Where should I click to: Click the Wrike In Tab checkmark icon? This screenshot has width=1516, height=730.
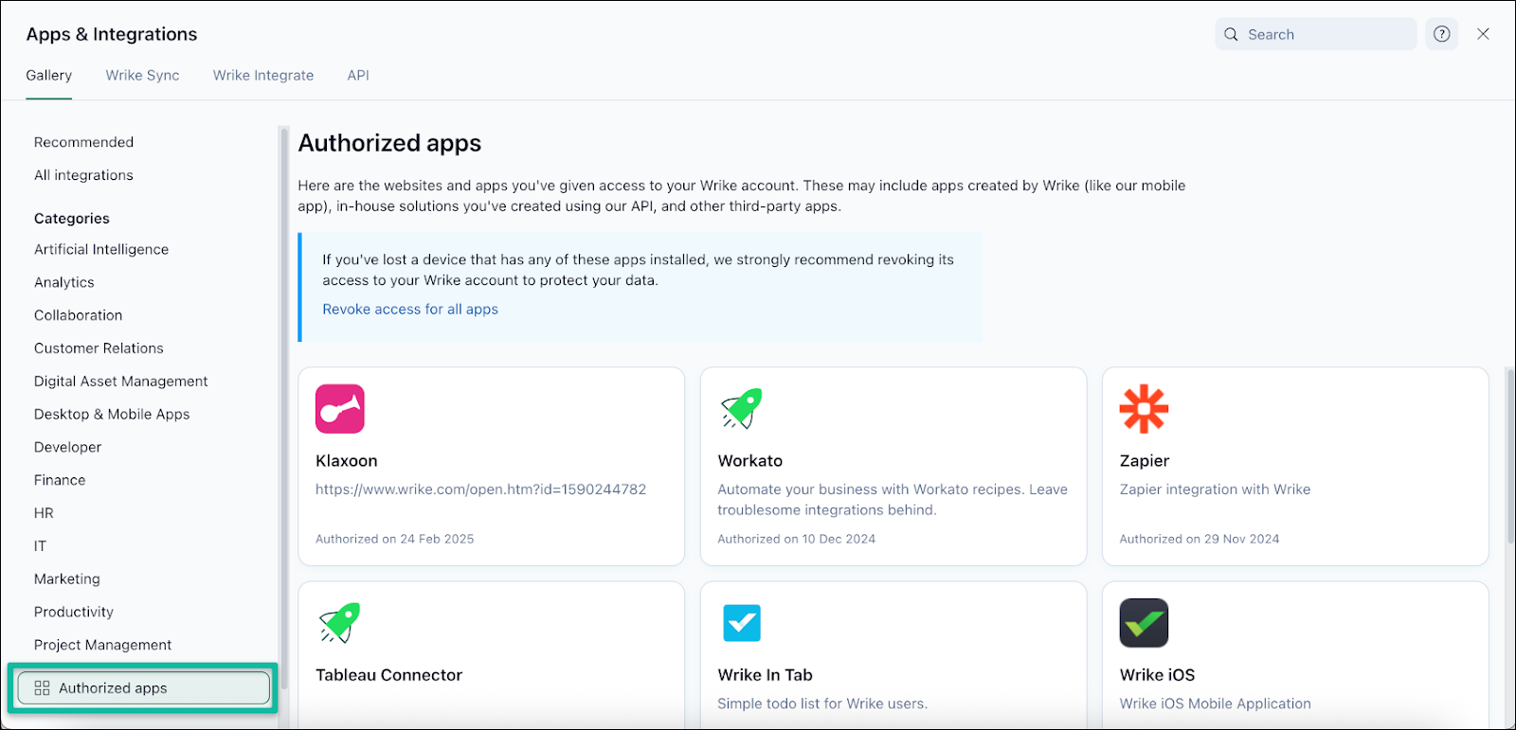[742, 623]
